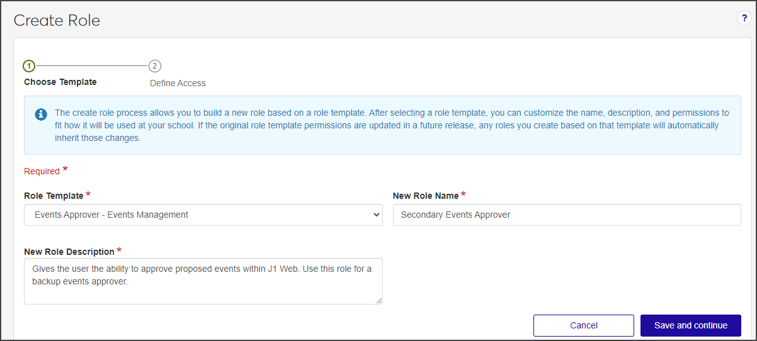Click the Create Role page heading
This screenshot has width=757, height=341.
tap(57, 20)
